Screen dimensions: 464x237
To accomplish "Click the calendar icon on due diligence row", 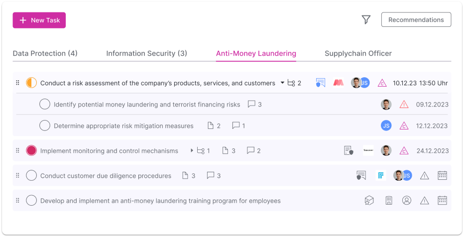I will point(442,175).
